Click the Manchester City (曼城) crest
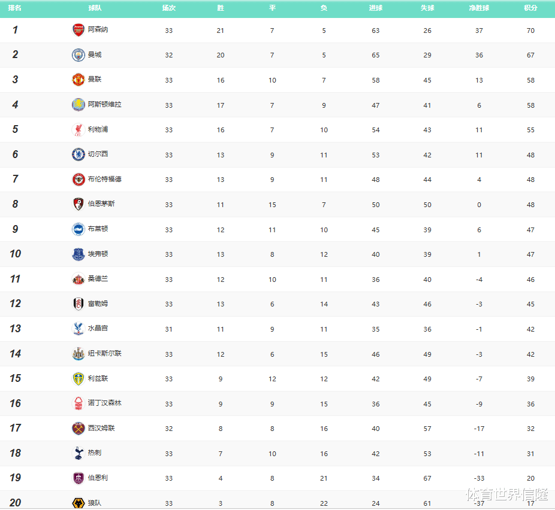The height and width of the screenshot is (510, 555). point(79,55)
